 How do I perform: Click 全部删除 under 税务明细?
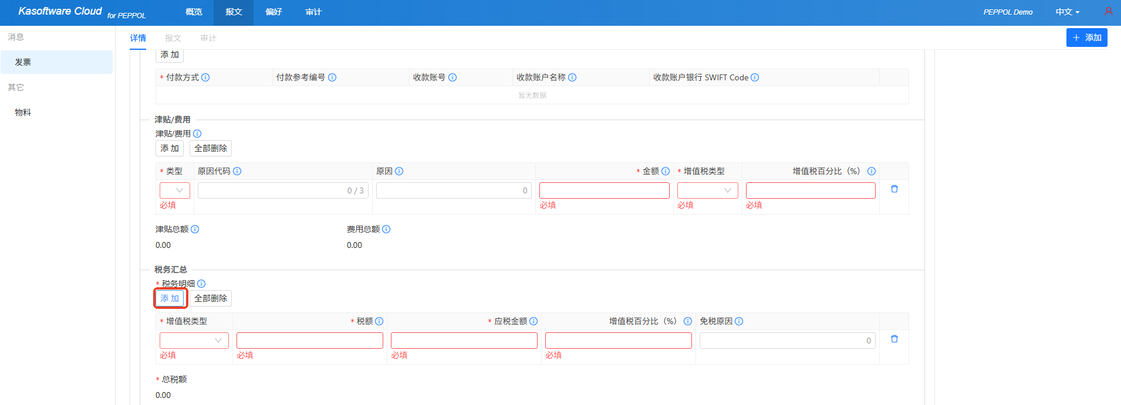click(210, 298)
